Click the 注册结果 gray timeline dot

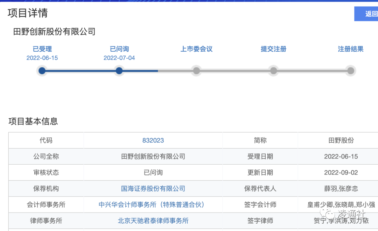(x=351, y=71)
